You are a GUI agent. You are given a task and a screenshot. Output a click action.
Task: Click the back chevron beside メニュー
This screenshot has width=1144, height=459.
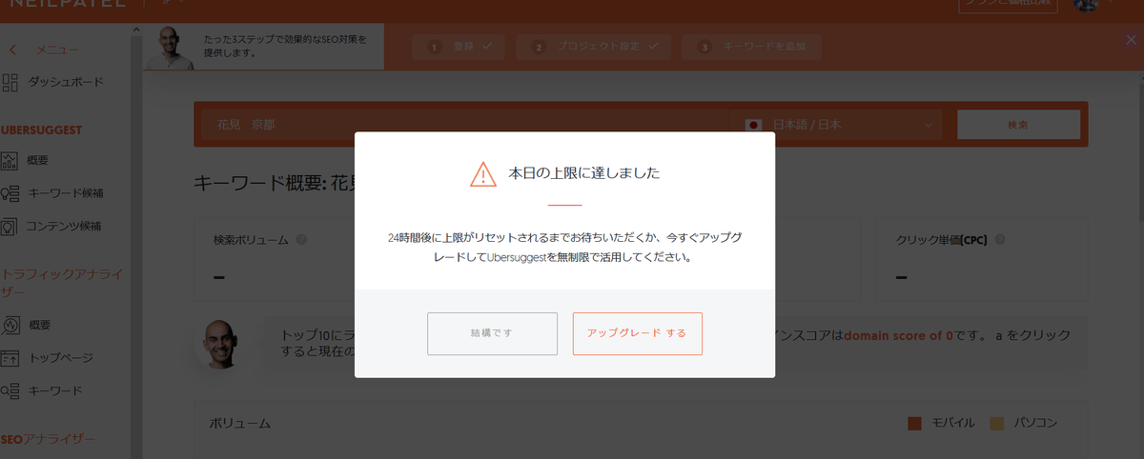click(x=12, y=50)
